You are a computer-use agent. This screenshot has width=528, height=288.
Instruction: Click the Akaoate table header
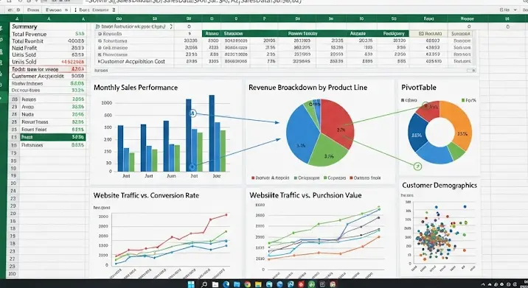[x=358, y=34]
